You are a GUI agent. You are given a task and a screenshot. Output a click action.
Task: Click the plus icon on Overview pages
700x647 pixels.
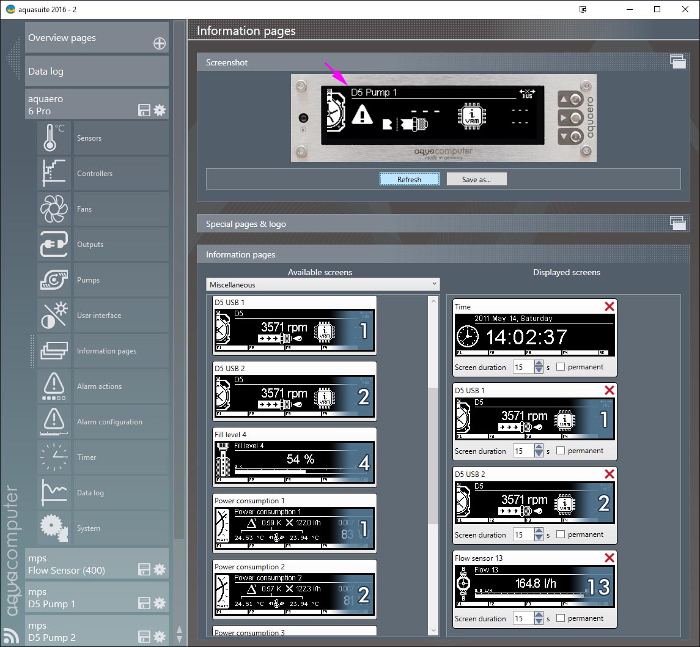[159, 43]
